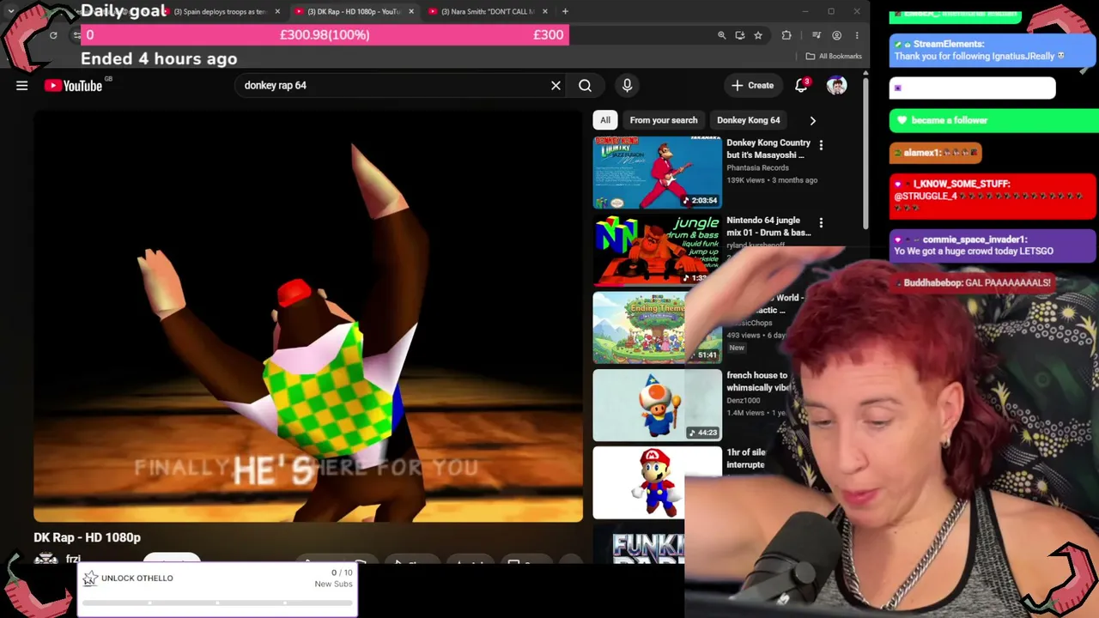Image resolution: width=1099 pixels, height=618 pixels.
Task: Click the DK Rap video player
Action: click(x=308, y=317)
